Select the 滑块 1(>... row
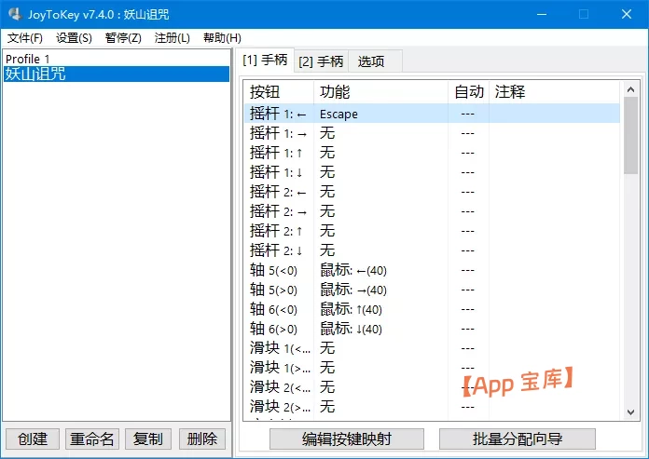 tap(432, 368)
